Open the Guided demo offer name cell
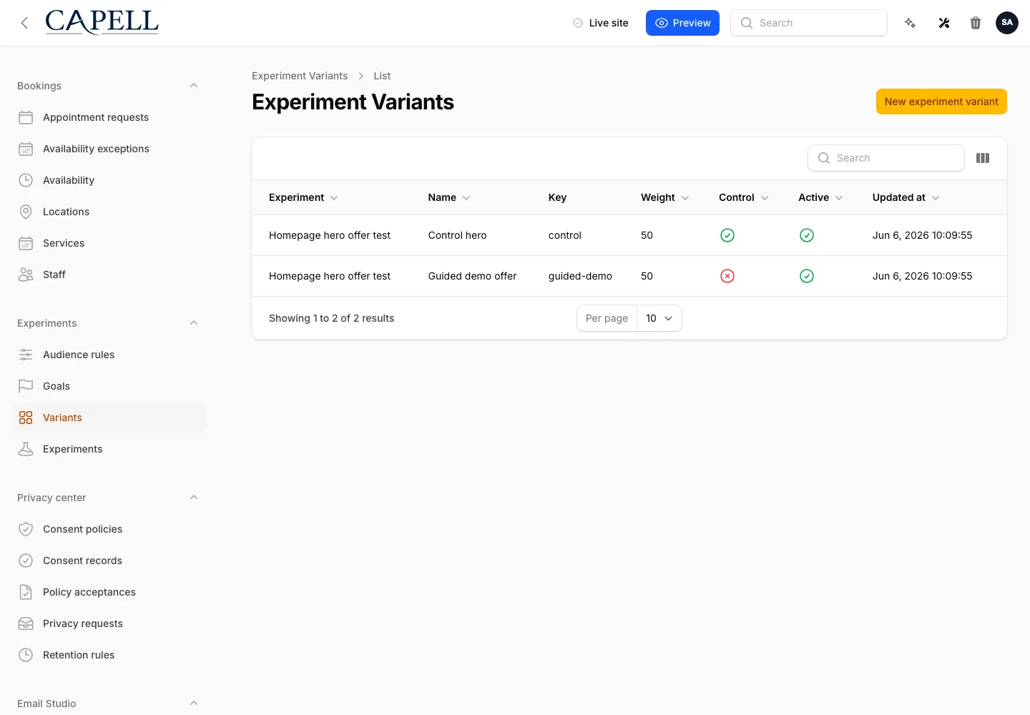 [x=472, y=276]
